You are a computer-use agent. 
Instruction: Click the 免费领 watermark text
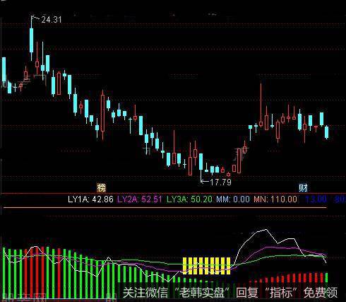pos(321,293)
